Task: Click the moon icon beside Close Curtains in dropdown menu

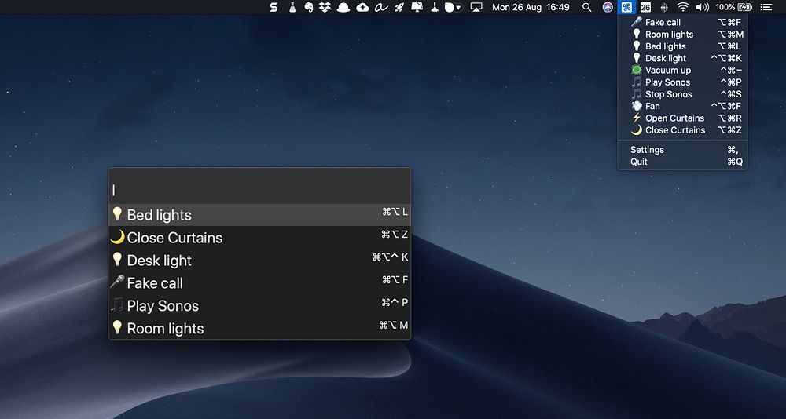Action: [x=637, y=130]
